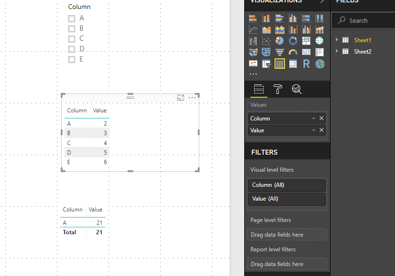Image resolution: width=395 pixels, height=276 pixels.
Task: Select the matrix visual
Action: point(293,64)
